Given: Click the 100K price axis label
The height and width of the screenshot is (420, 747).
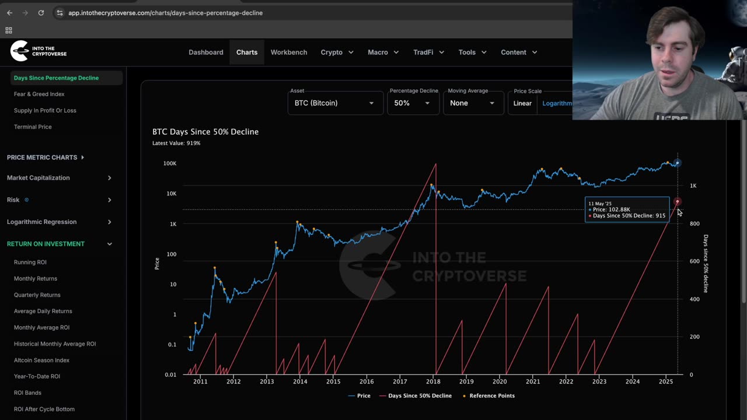Looking at the screenshot, I should coord(169,163).
